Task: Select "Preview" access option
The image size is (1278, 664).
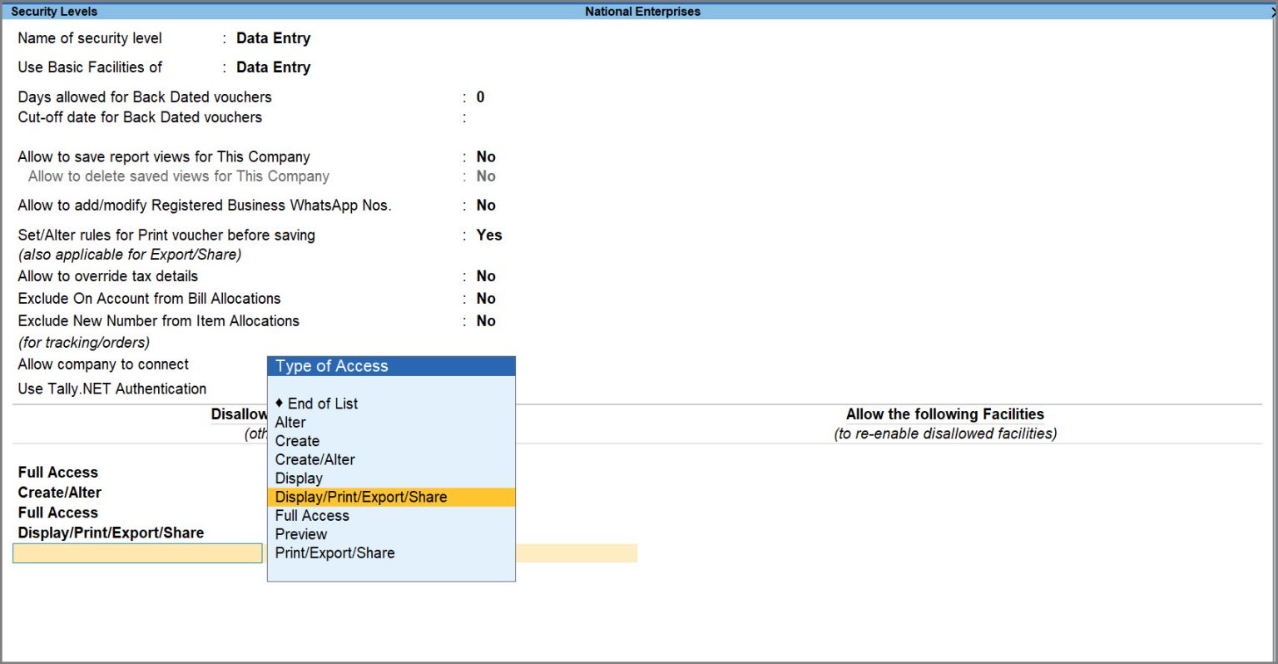Action: [300, 533]
